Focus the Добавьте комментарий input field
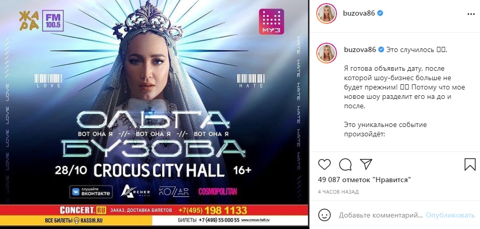The height and width of the screenshot is (229, 480). tap(381, 215)
